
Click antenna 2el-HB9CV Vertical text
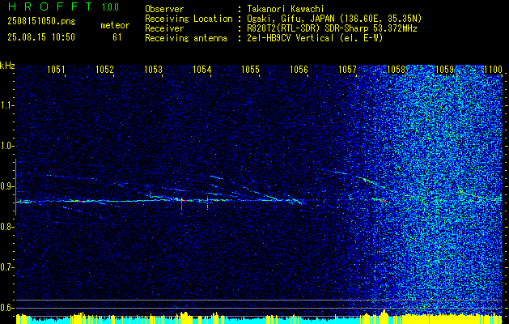coord(315,38)
